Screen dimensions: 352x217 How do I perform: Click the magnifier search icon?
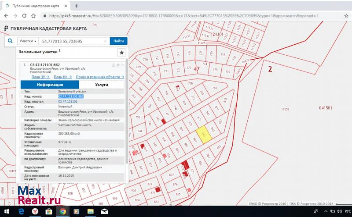(x=10, y=41)
